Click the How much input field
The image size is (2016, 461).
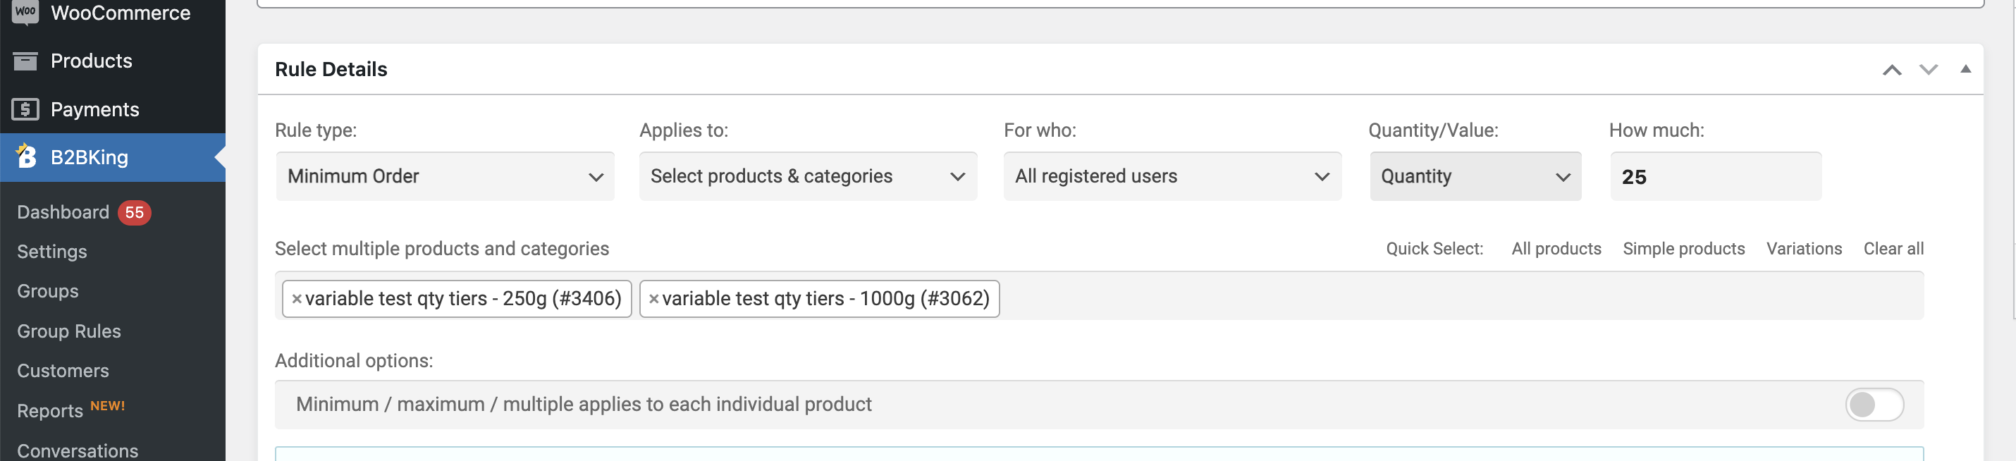coord(1716,176)
